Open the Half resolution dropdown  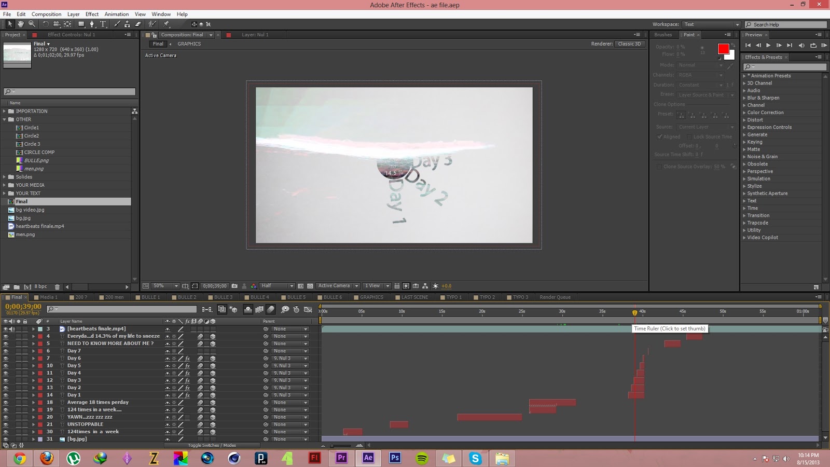pos(278,286)
